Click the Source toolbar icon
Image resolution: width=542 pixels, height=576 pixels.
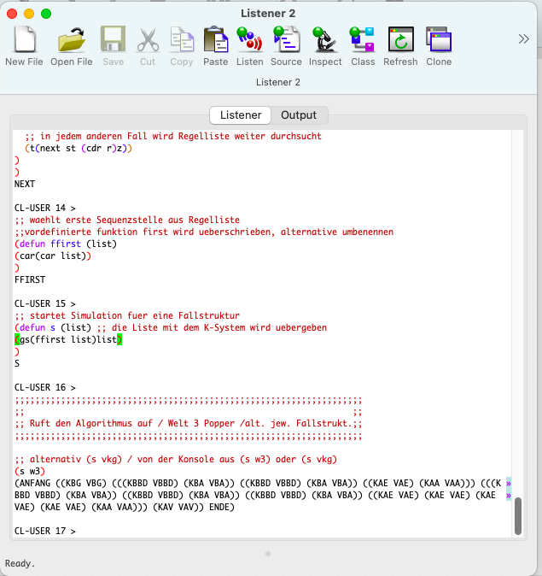click(x=286, y=40)
